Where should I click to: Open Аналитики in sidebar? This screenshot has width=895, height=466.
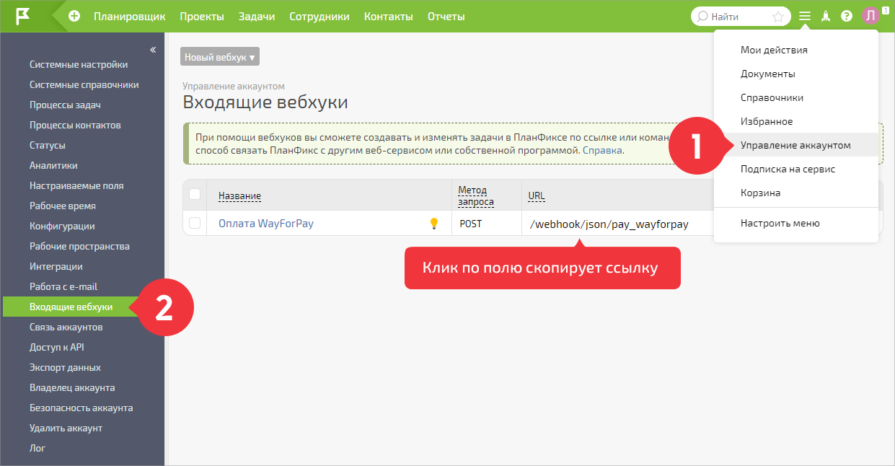click(x=53, y=165)
